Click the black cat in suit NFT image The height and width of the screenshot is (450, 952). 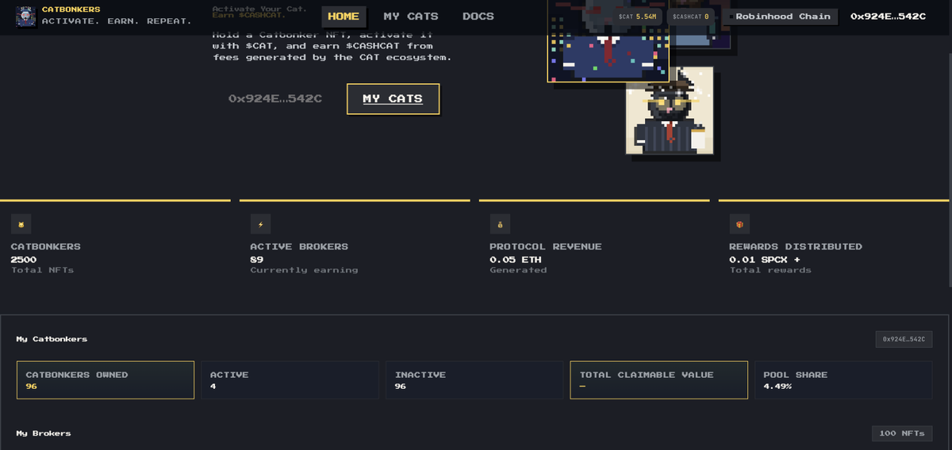click(x=669, y=110)
